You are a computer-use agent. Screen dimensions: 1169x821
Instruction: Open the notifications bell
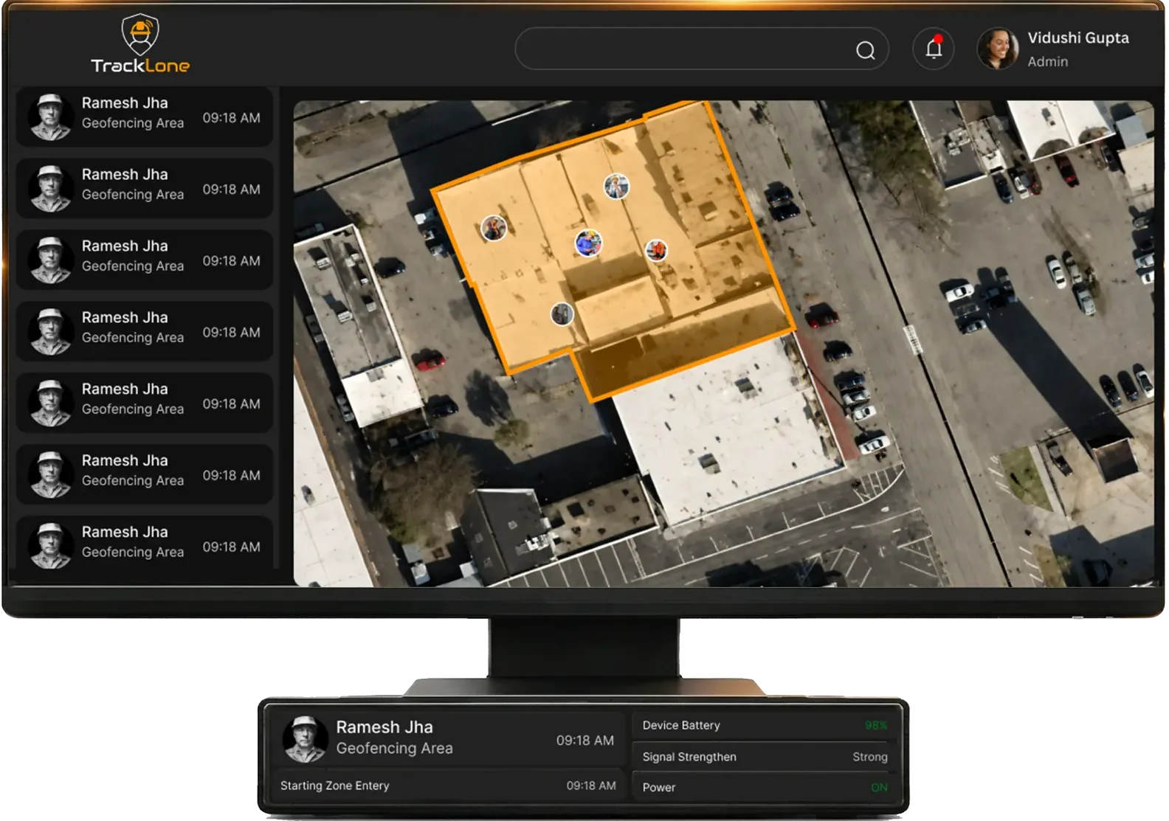(x=934, y=49)
